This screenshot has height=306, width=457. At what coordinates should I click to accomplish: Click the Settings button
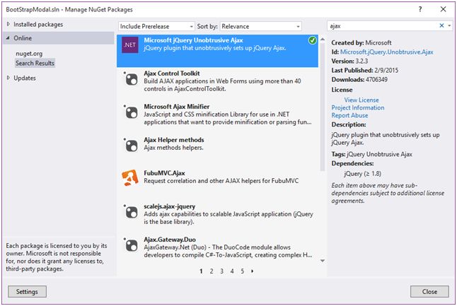point(27,291)
